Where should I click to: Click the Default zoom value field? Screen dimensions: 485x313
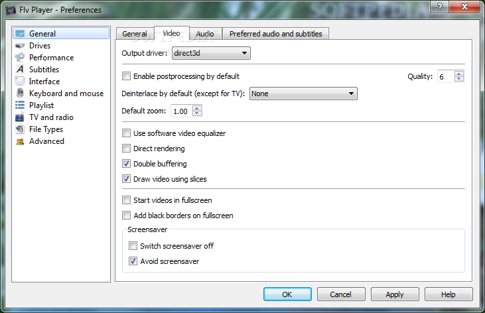182,111
